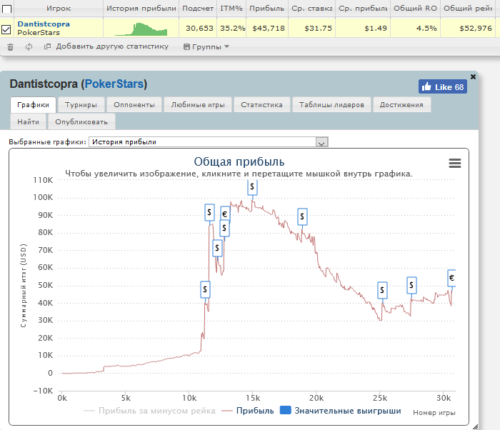The height and width of the screenshot is (430, 500).
Task: Click the PokerStars link in the panel title
Action: point(114,84)
